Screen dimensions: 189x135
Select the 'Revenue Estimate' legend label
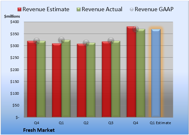(46, 9)
